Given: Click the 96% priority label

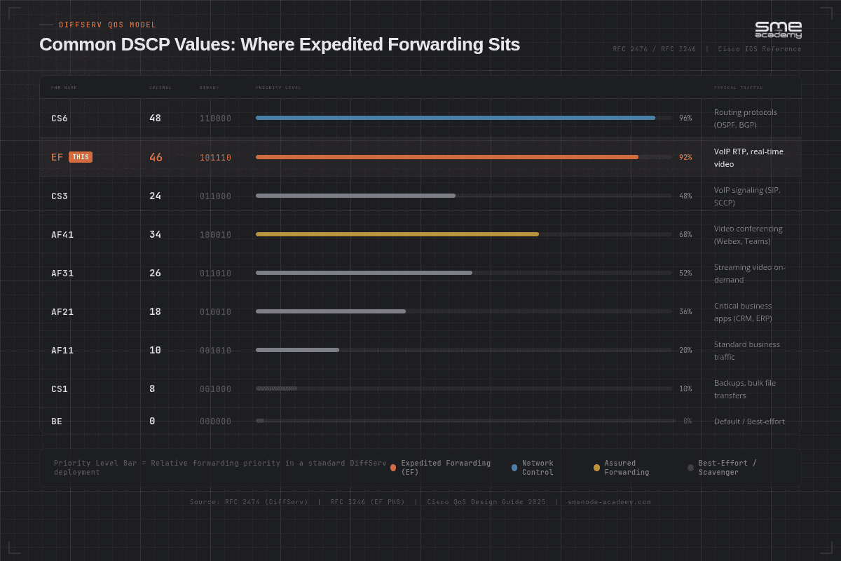Looking at the screenshot, I should tap(685, 119).
